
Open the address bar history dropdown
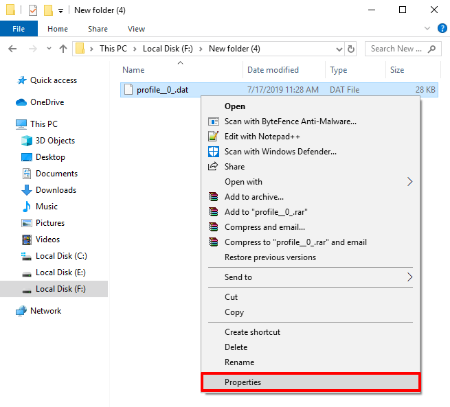pos(339,49)
